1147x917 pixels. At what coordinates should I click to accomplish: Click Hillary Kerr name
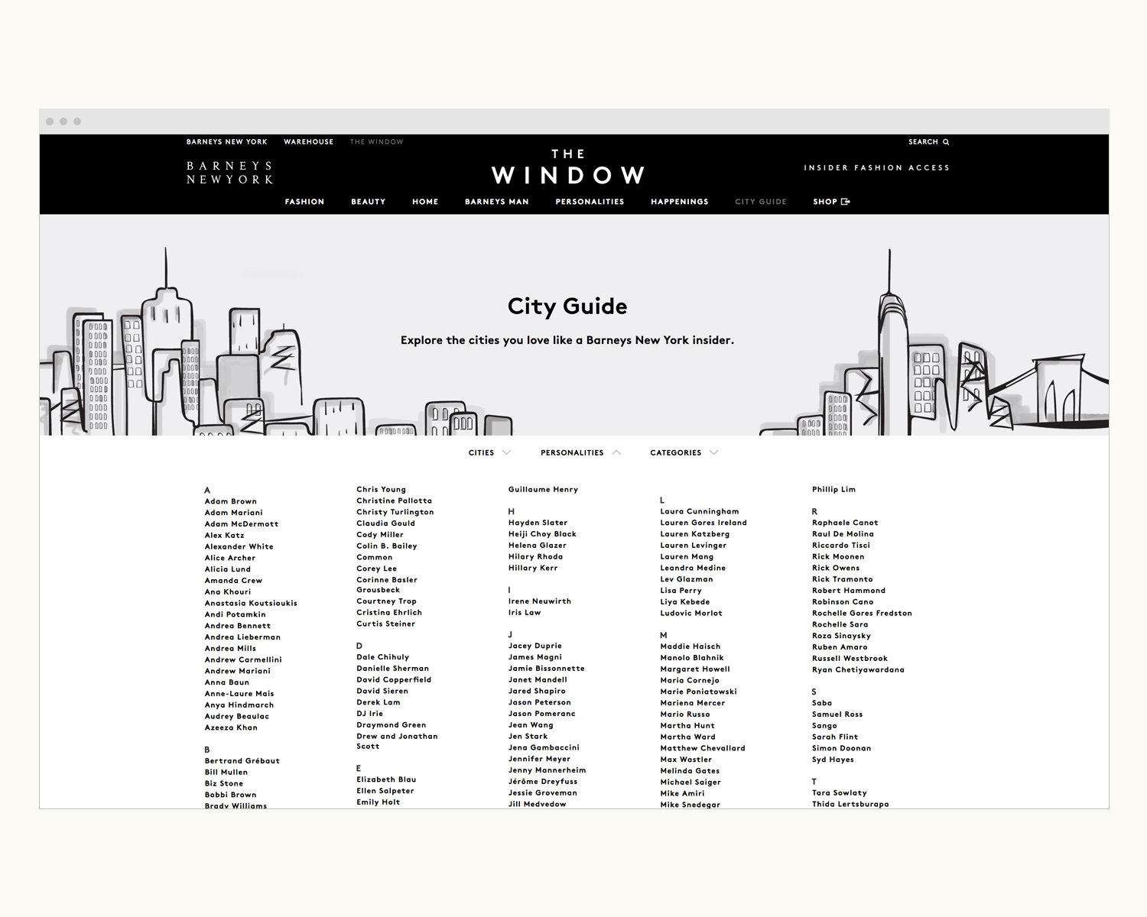click(533, 568)
